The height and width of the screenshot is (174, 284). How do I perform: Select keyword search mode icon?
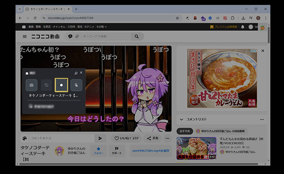click(70, 37)
